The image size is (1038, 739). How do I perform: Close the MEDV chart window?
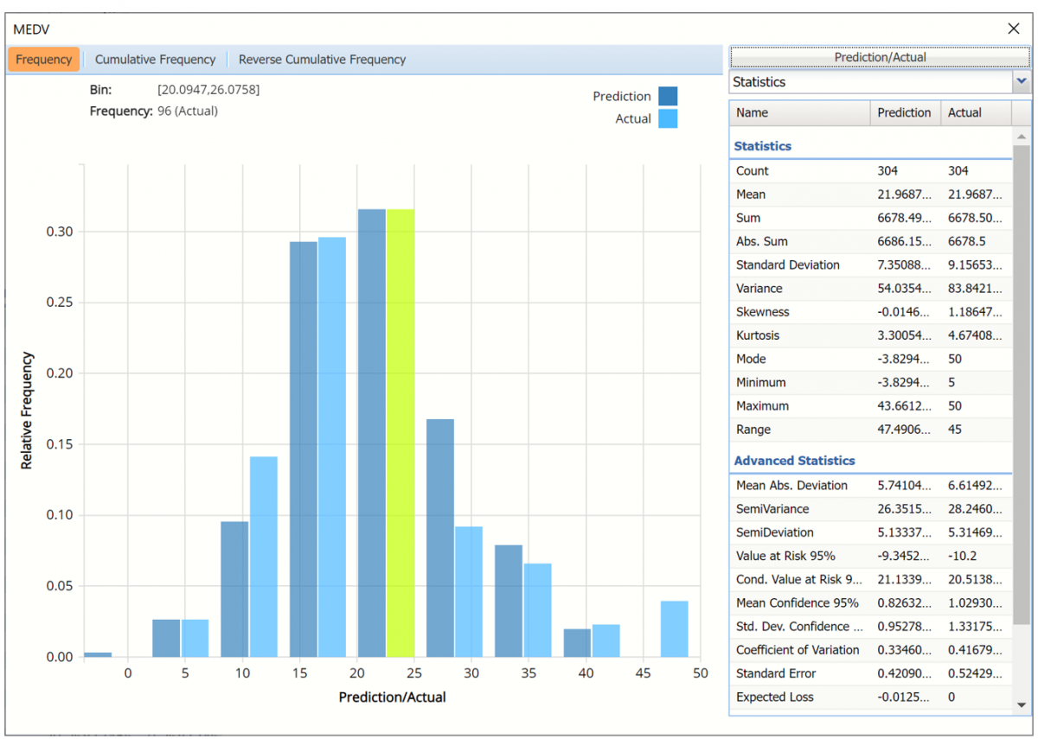pos(1014,29)
